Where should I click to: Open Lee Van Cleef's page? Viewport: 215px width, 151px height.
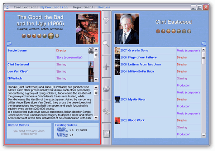click(x=18, y=72)
